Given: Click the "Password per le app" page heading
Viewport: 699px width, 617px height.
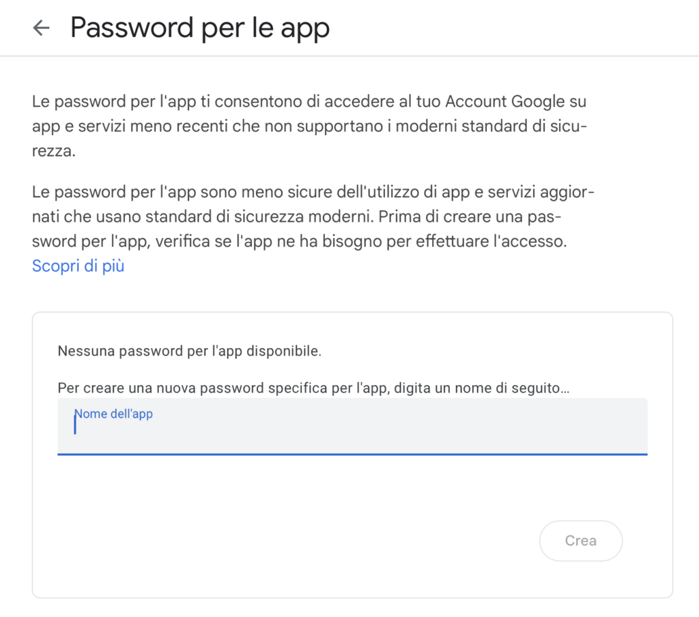Looking at the screenshot, I should tap(200, 28).
